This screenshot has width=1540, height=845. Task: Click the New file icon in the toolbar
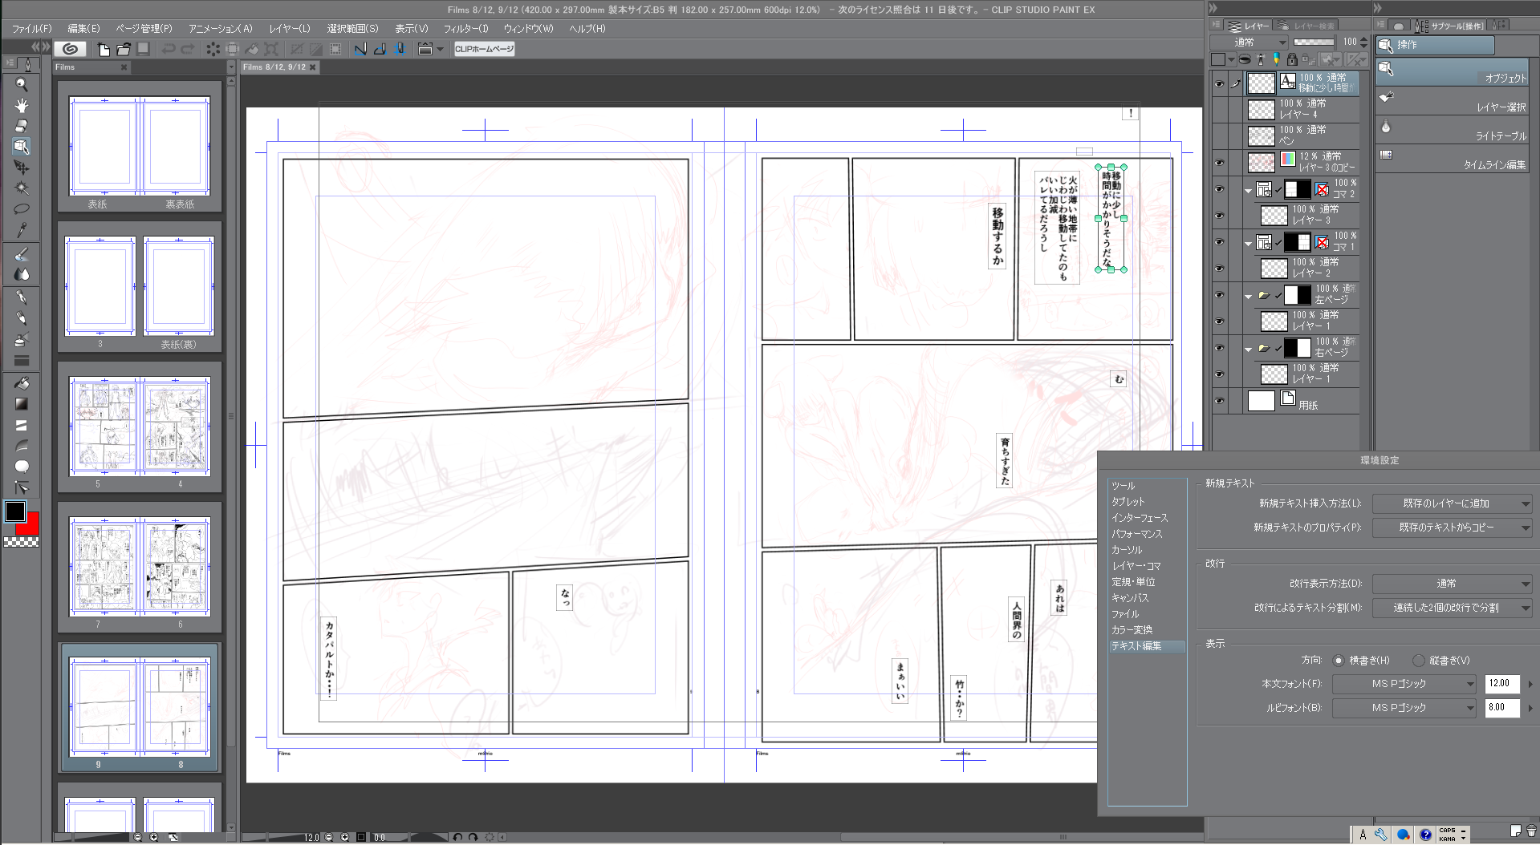click(x=104, y=49)
